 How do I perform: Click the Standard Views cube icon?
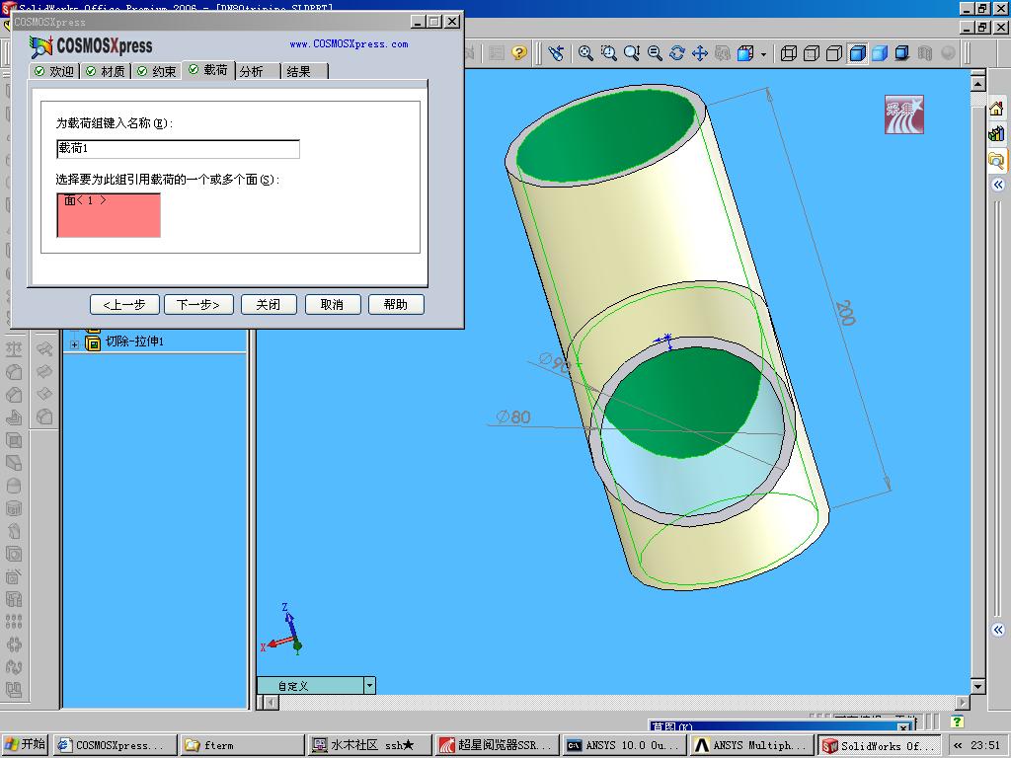(745, 53)
